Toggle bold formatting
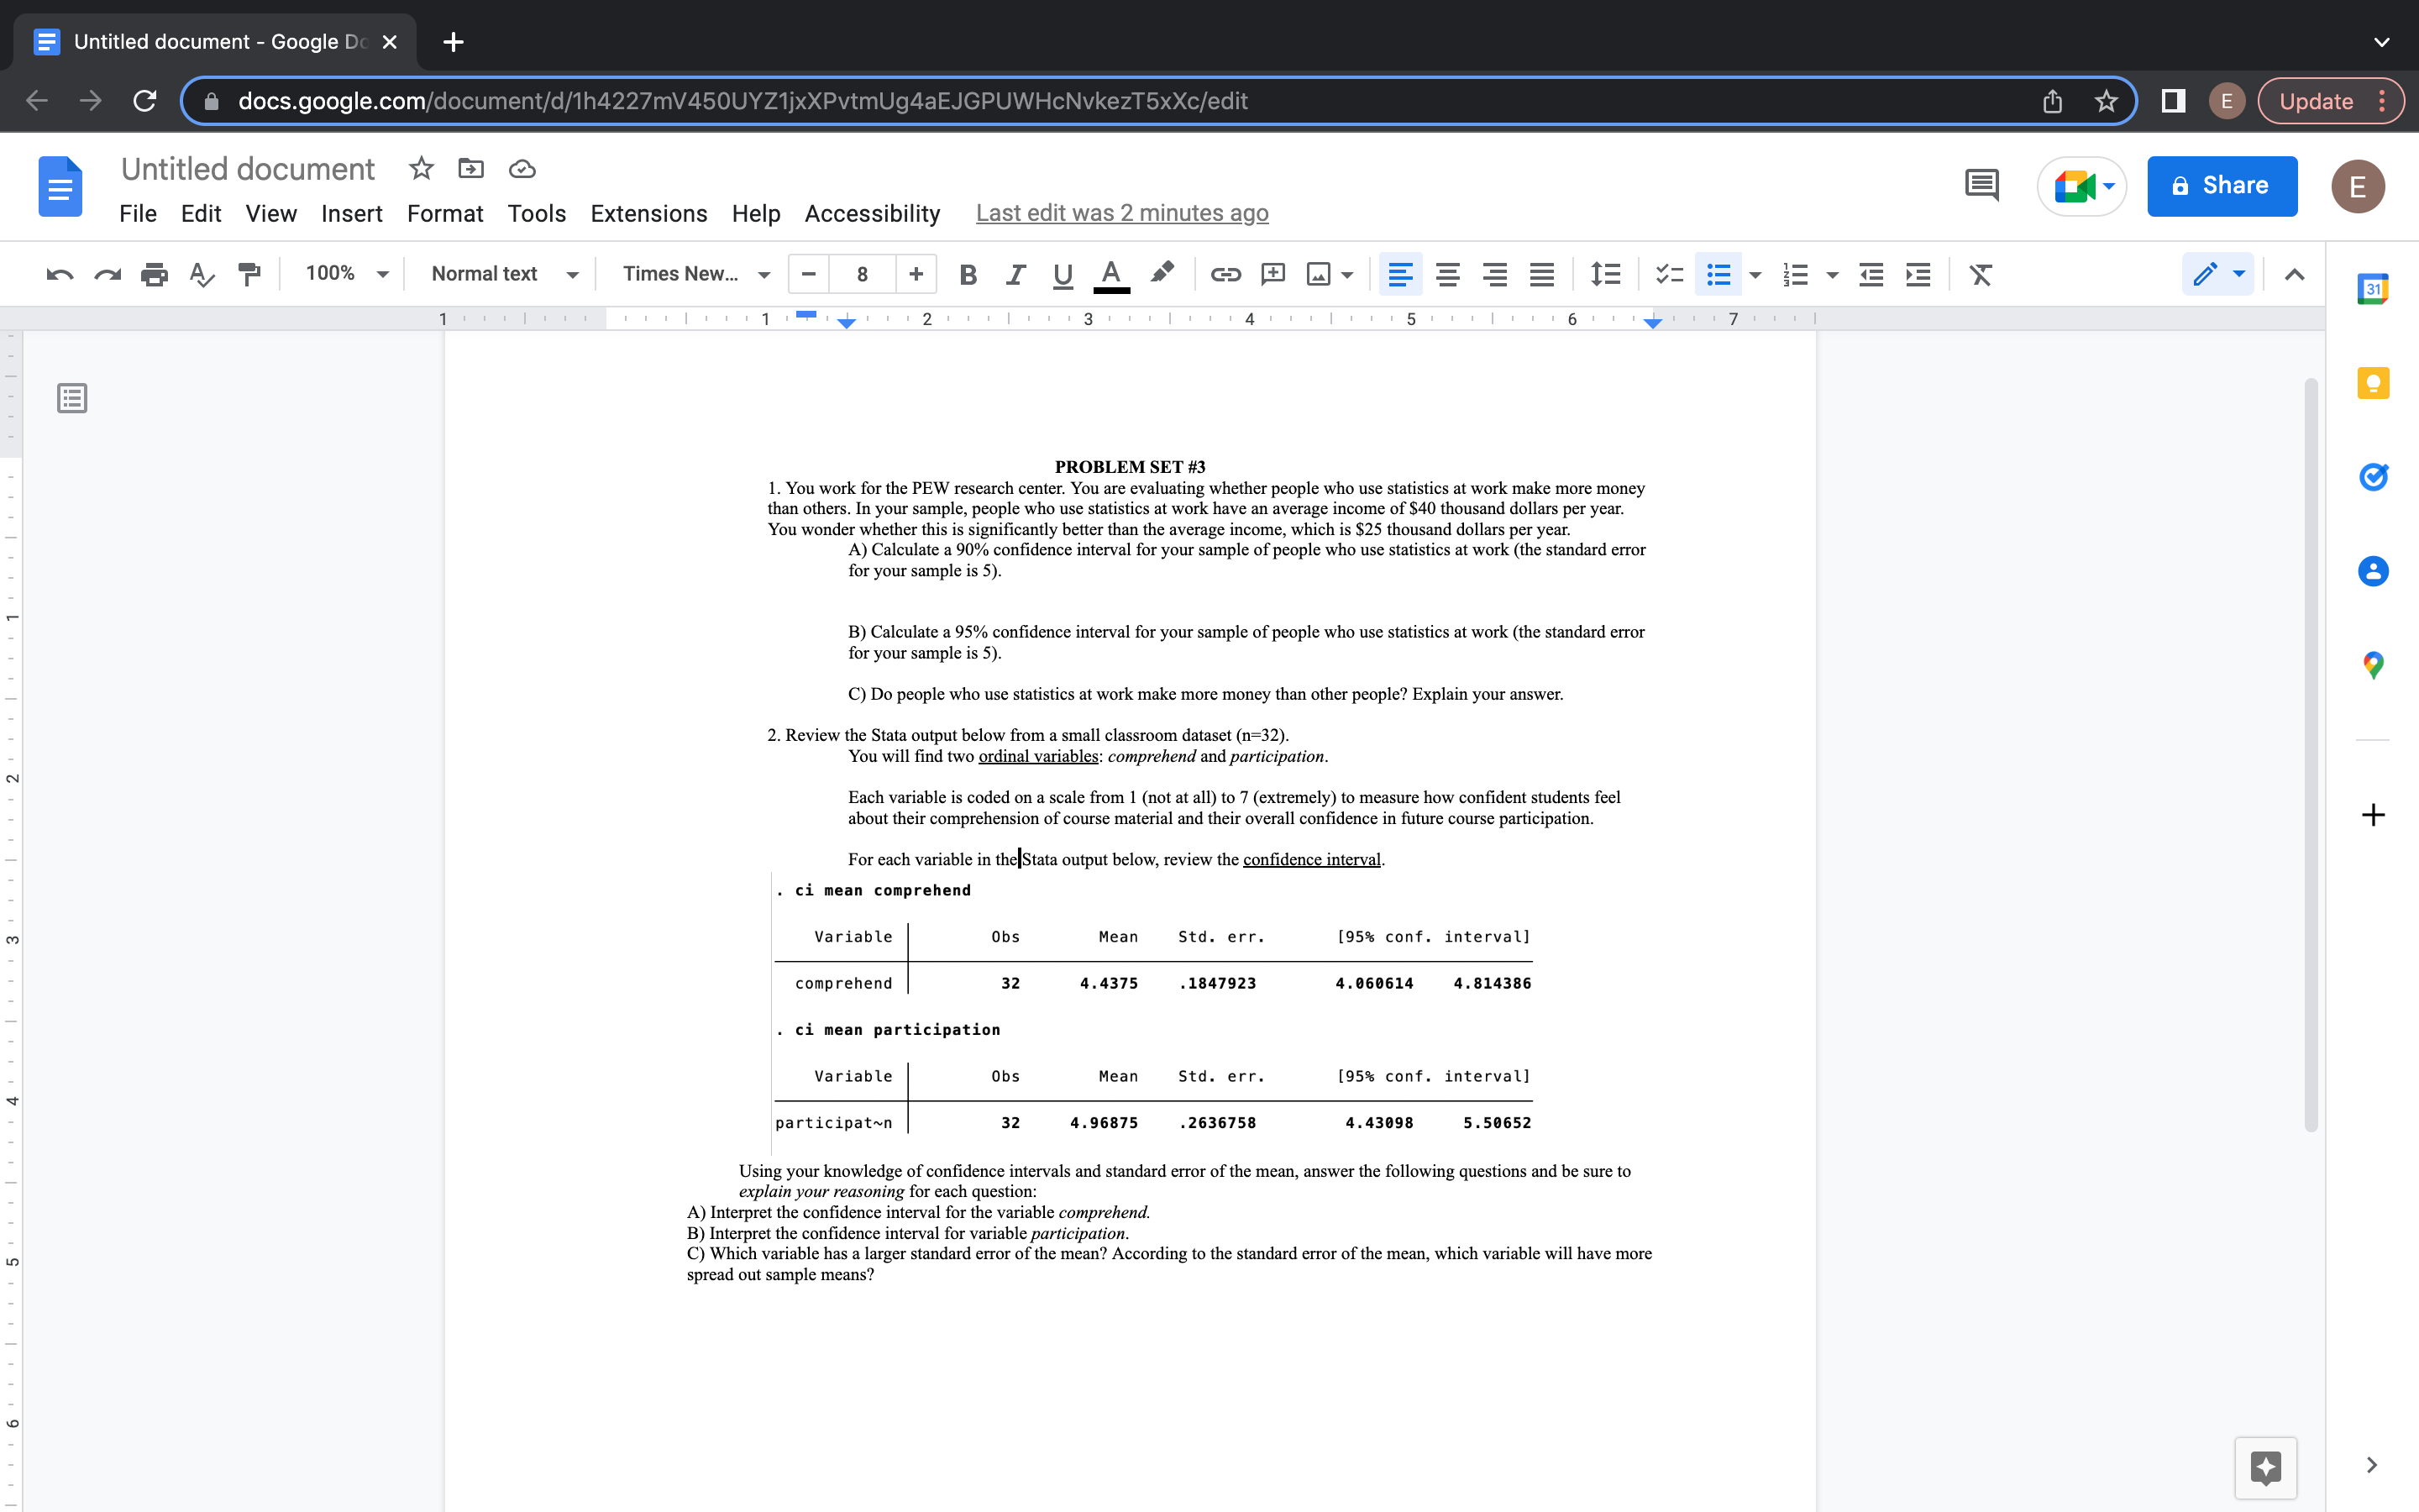Image resolution: width=2419 pixels, height=1512 pixels. 967,274
